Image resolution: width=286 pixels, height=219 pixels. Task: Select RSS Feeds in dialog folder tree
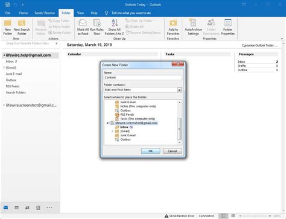(127, 115)
